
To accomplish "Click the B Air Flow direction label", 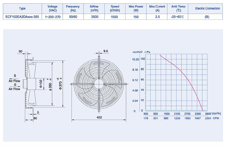I will [15, 87].
